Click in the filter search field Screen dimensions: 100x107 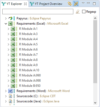pyautogui.click(x=38, y=11)
